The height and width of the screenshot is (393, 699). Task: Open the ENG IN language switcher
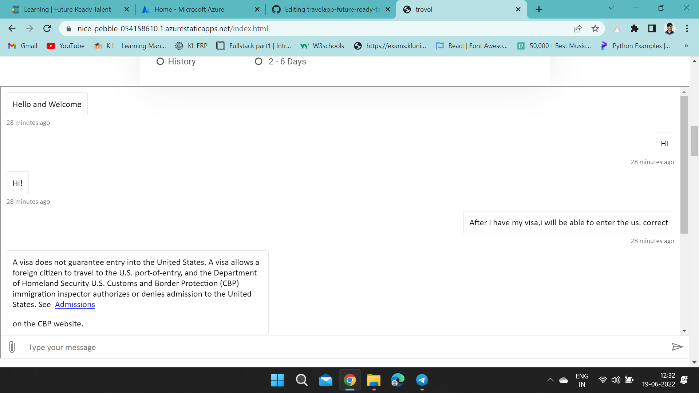pyautogui.click(x=582, y=380)
